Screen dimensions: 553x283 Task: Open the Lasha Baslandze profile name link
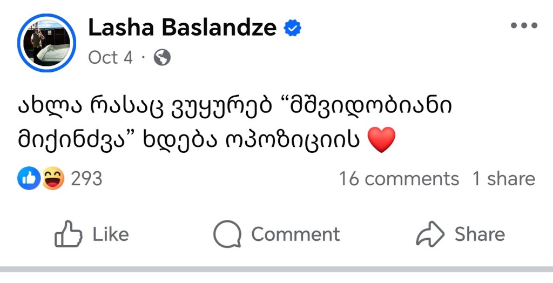tap(183, 28)
